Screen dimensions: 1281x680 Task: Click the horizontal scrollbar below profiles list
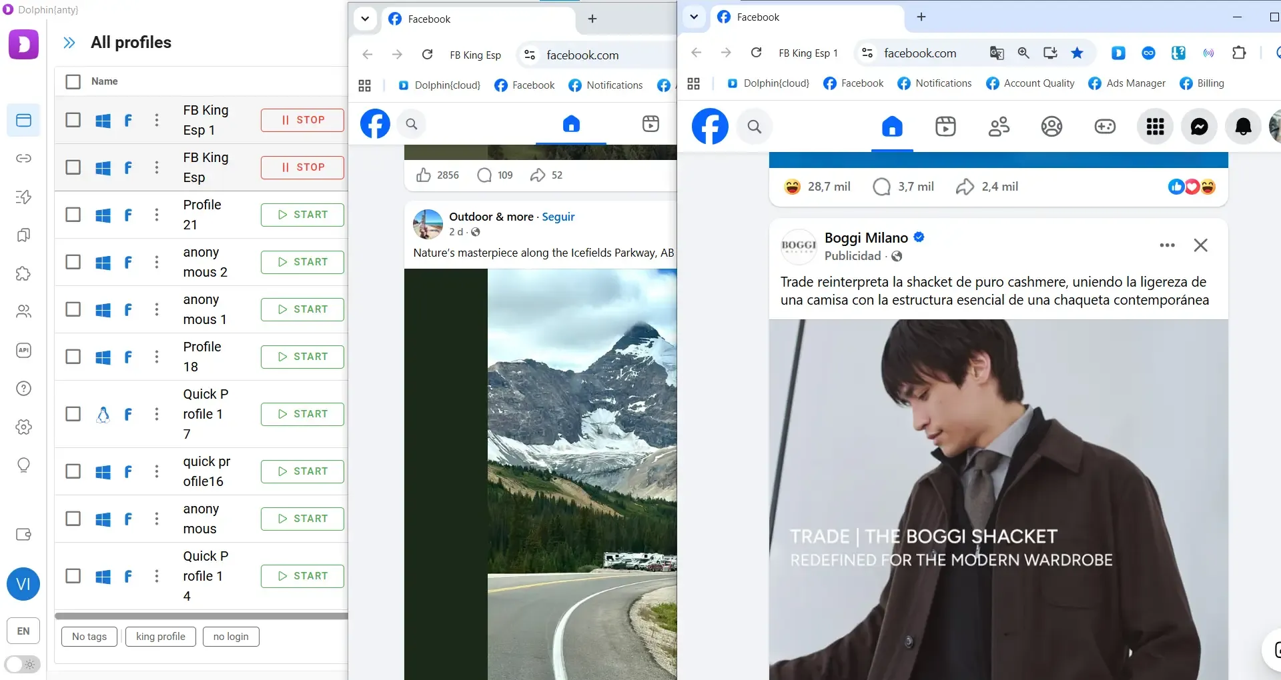click(201, 616)
